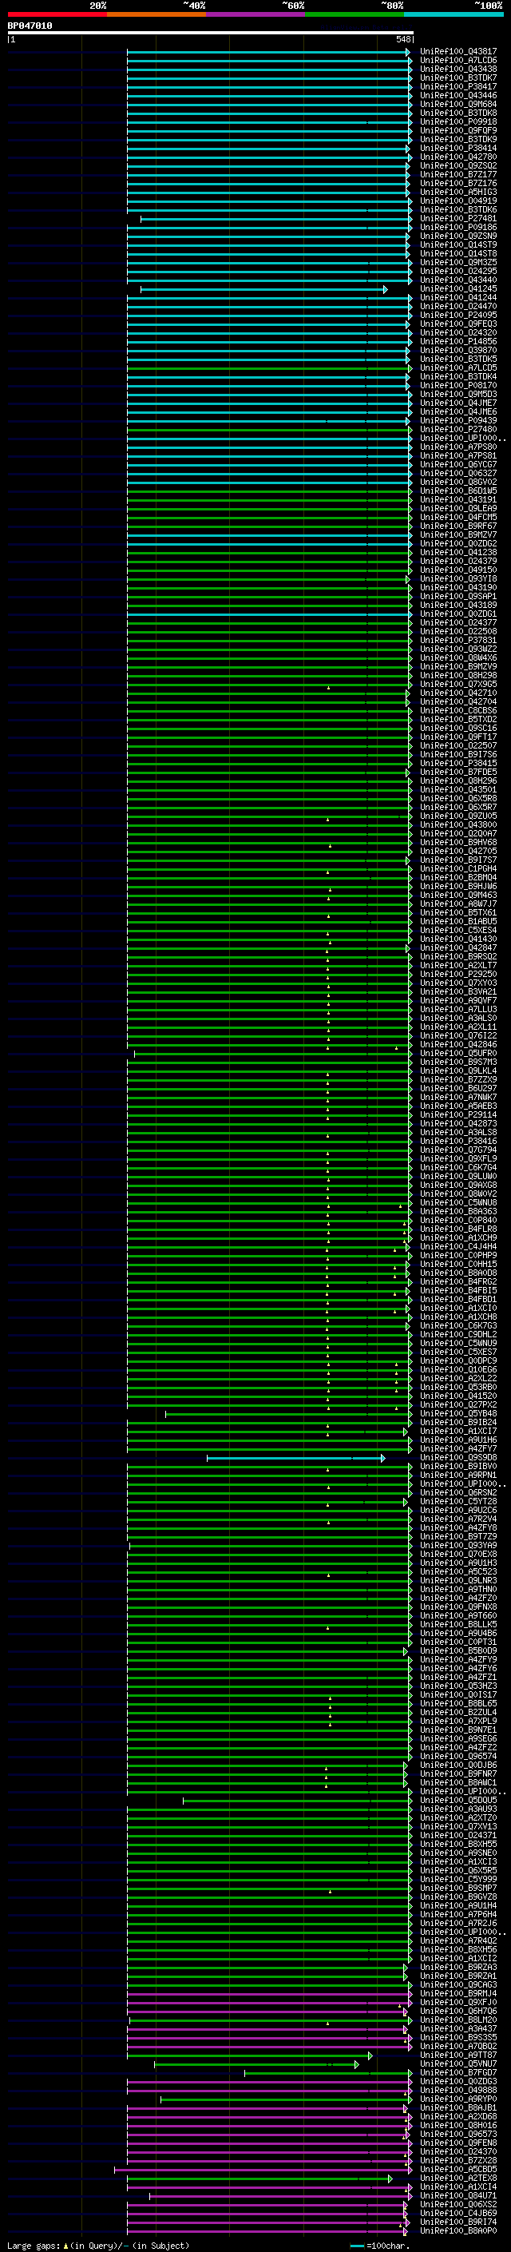Click the short green bar for UniRef100_B7FGD7
The width and height of the screenshot is (511, 2252).
pos(327,2073)
